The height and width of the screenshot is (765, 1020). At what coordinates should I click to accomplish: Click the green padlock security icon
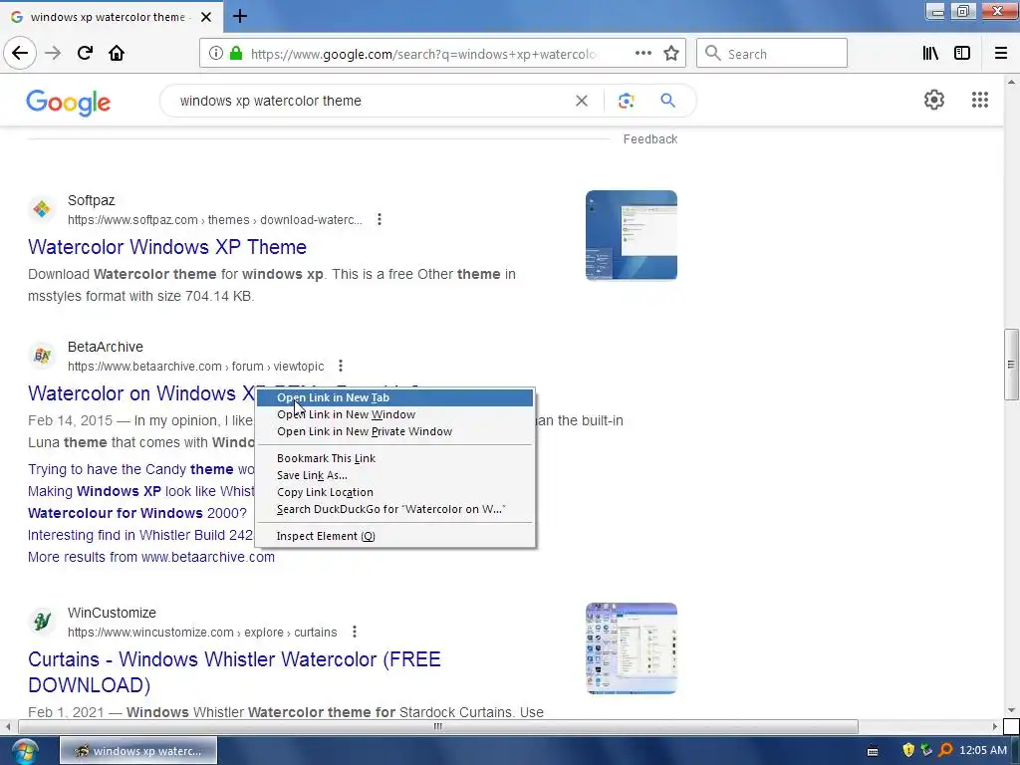[236, 54]
